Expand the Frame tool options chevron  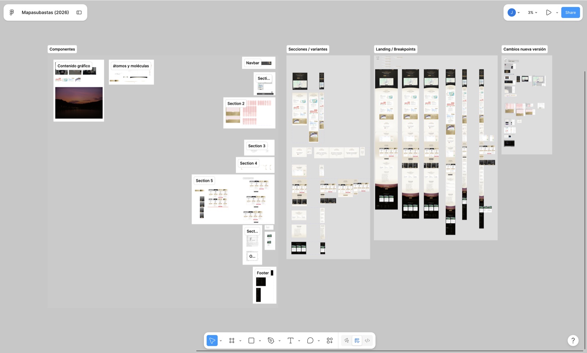240,341
